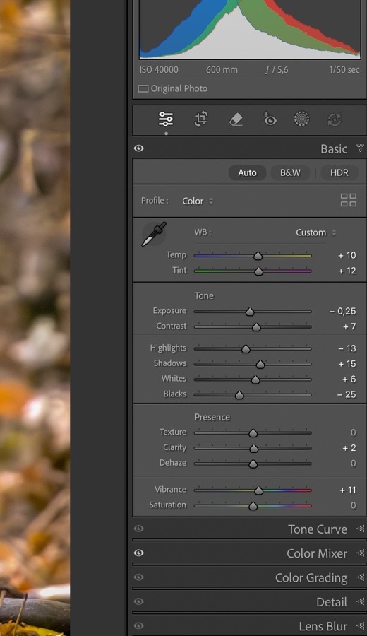Viewport: 367px width, 636px height.
Task: Click the photo preview area
Action: coord(35,318)
